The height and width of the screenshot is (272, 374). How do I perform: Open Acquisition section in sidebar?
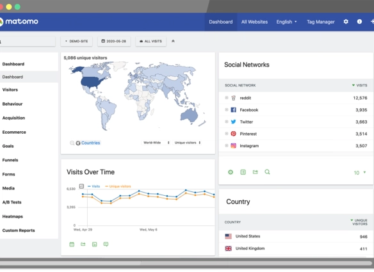pos(13,118)
